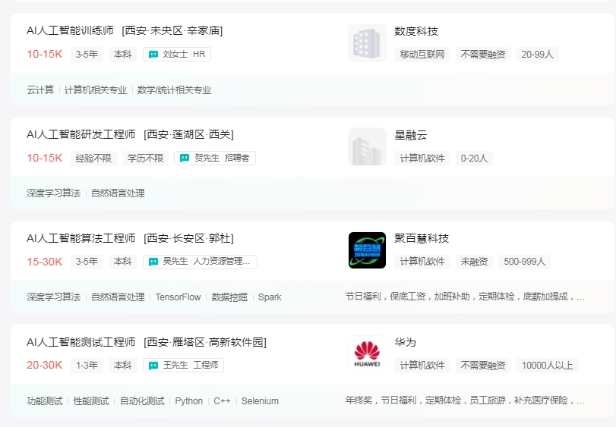Chat with 王先生 工程师 button
The width and height of the screenshot is (616, 427).
click(x=184, y=365)
